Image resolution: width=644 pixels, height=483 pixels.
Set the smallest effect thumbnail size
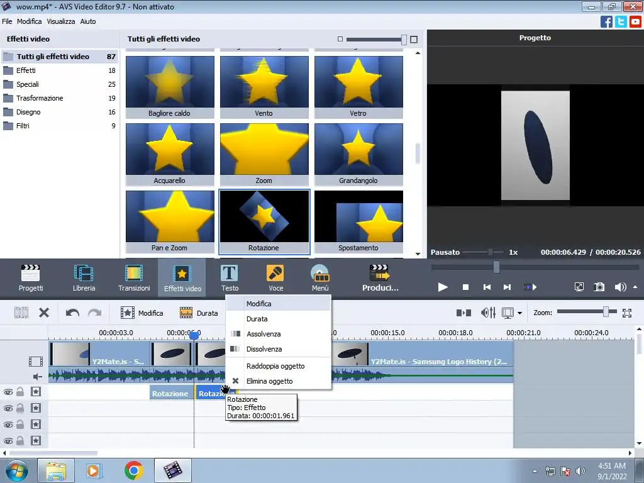(340, 39)
